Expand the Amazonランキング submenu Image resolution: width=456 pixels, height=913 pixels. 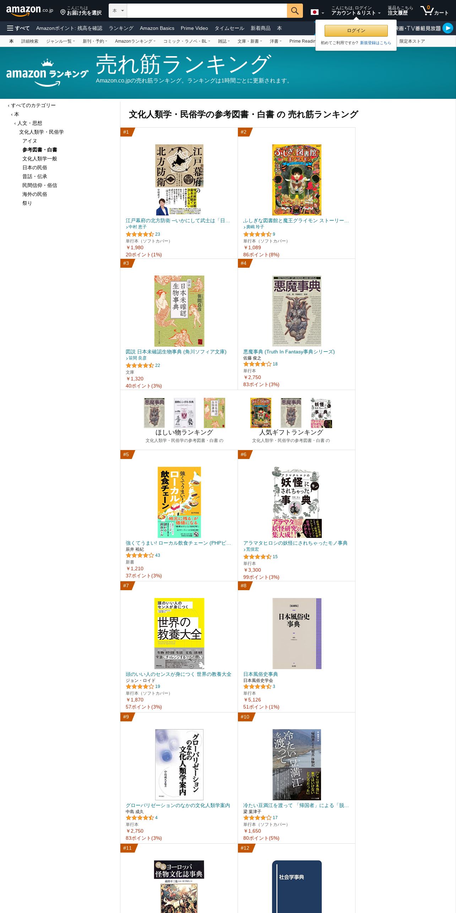pyautogui.click(x=135, y=41)
